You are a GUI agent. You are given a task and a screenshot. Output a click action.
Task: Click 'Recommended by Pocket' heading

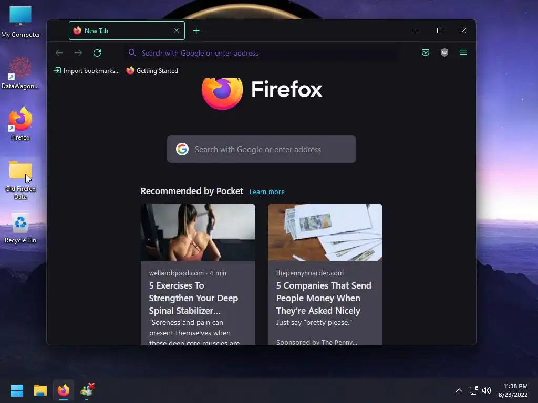tap(192, 191)
